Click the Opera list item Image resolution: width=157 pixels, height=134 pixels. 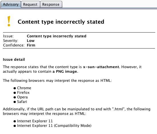(22, 97)
